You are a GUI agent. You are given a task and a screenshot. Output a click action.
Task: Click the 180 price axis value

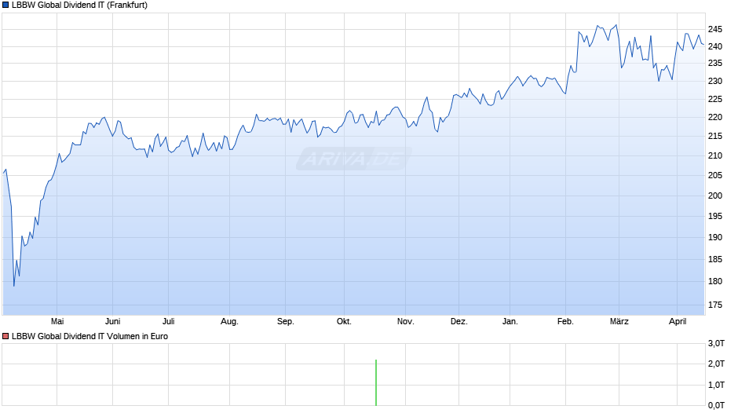(715, 281)
